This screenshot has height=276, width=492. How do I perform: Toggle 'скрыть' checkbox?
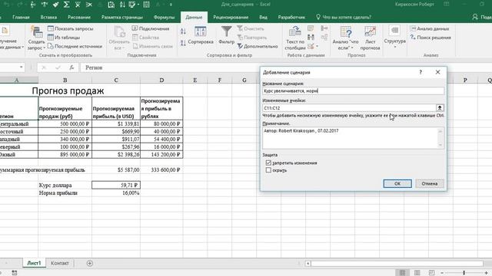268,170
